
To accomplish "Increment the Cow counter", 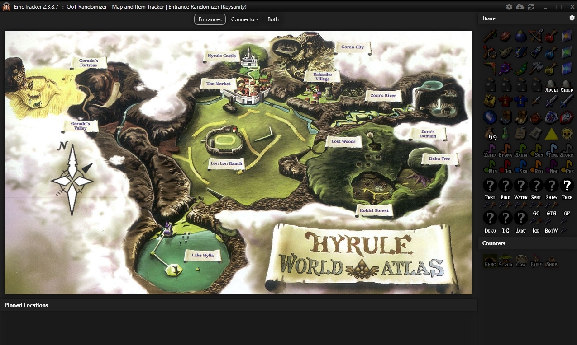I will 521,261.
